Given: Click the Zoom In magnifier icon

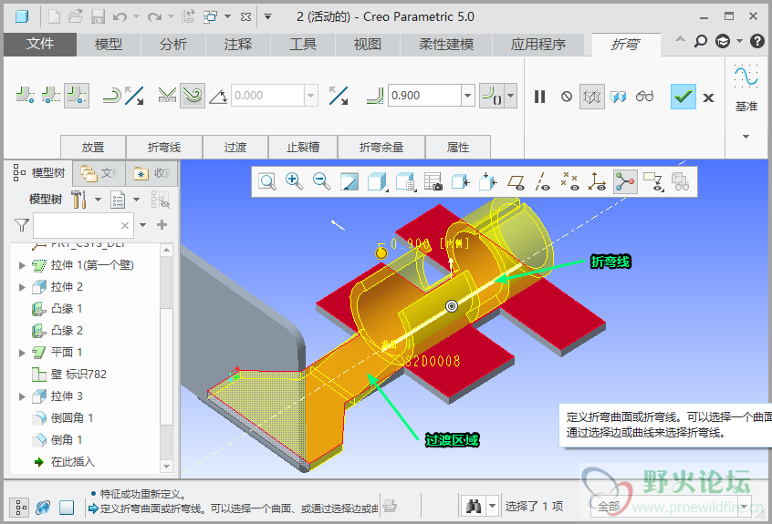Looking at the screenshot, I should [294, 182].
